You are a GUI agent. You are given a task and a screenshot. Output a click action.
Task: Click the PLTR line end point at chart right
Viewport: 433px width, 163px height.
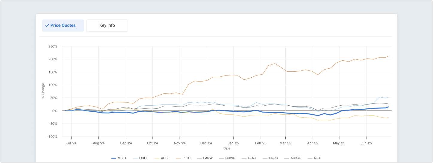point(388,56)
